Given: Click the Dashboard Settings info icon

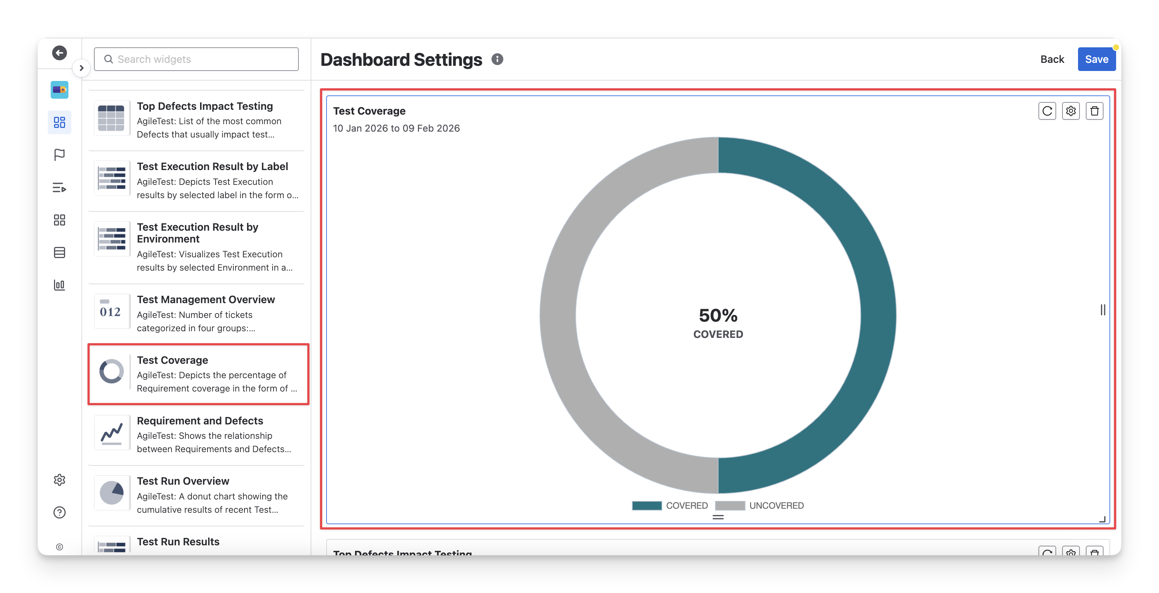Looking at the screenshot, I should tap(497, 60).
